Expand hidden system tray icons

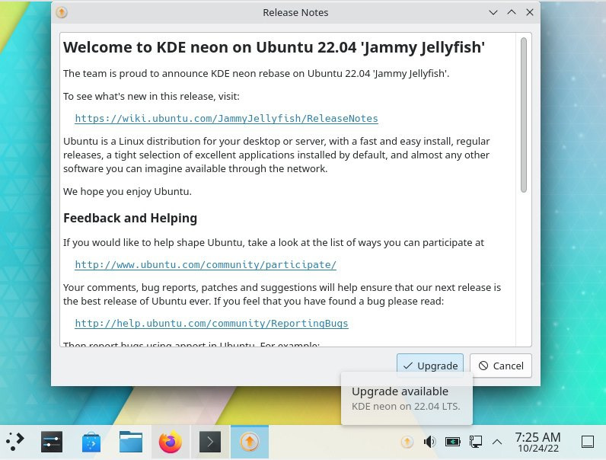(x=497, y=441)
